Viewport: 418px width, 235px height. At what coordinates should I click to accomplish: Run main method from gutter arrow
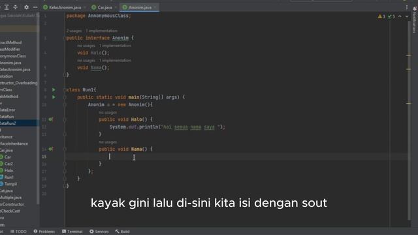point(54,97)
